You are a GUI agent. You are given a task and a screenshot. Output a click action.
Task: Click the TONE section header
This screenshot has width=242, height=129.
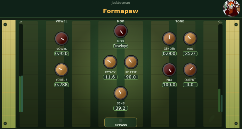click(x=180, y=21)
